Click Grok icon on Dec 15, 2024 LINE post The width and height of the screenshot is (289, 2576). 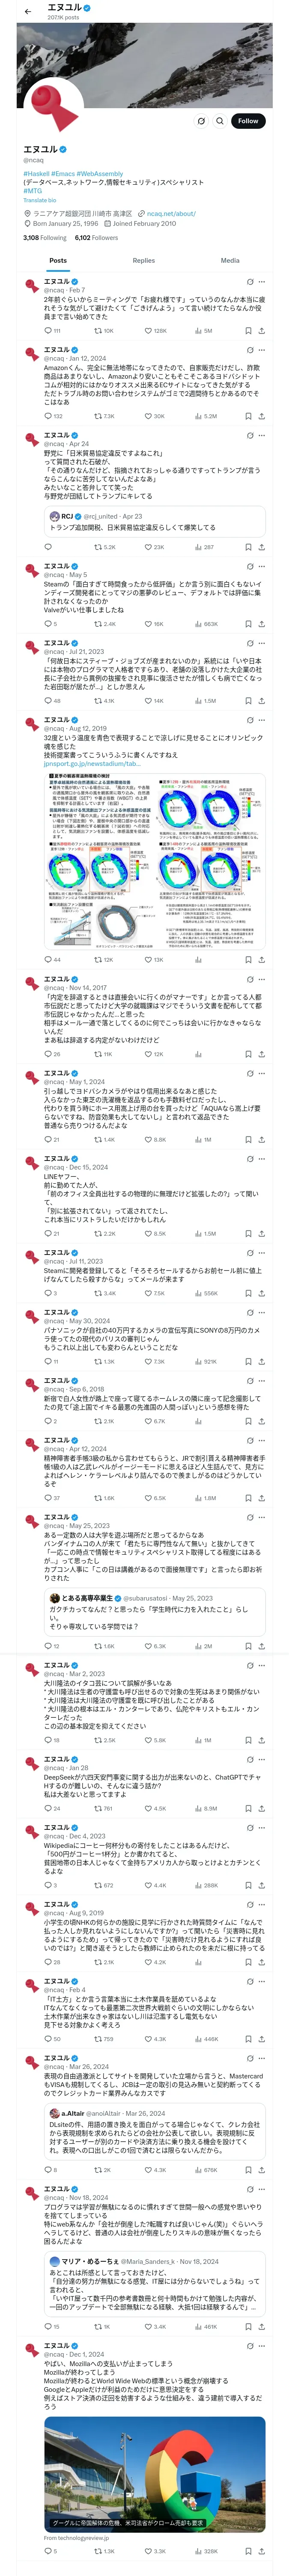coord(249,1159)
